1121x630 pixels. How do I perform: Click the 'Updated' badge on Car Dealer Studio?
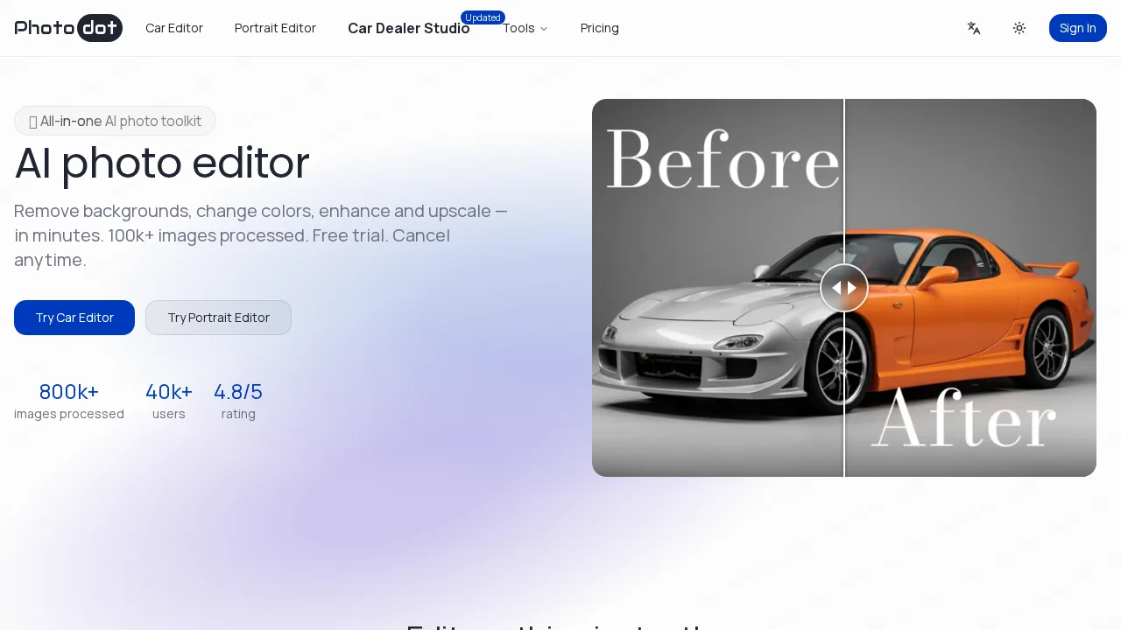click(x=483, y=17)
